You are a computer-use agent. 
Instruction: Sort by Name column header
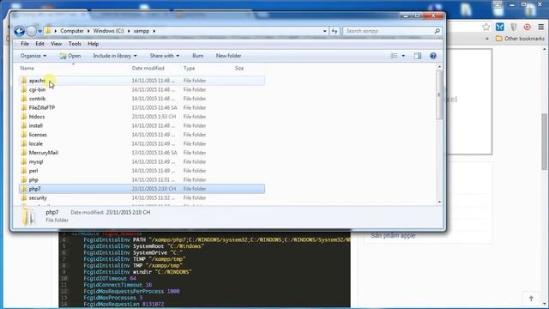[27, 68]
